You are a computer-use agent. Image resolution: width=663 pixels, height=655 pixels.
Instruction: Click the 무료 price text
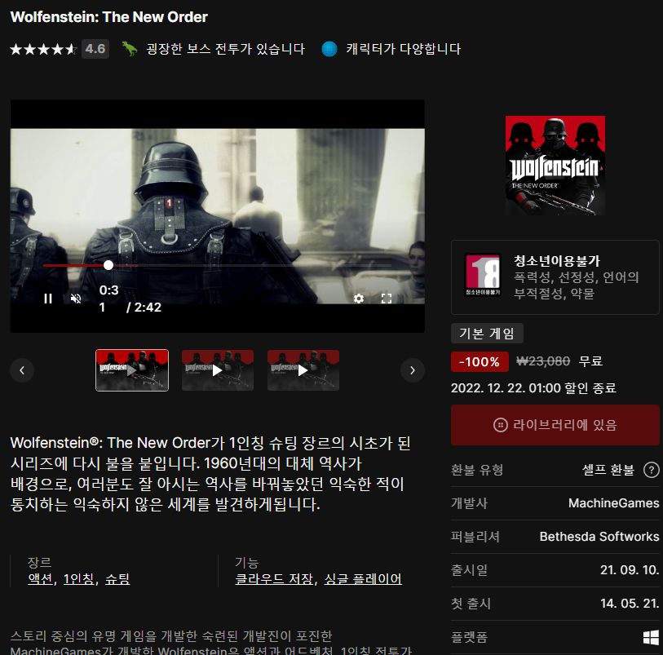pos(590,361)
